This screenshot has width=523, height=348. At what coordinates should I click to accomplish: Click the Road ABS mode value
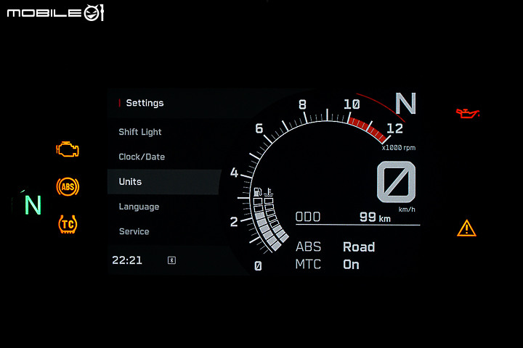[x=359, y=246]
